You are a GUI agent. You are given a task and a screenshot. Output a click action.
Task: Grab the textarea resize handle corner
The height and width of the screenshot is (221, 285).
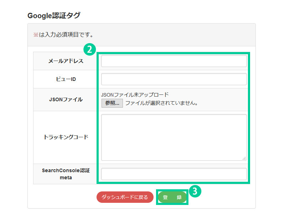[x=244, y=158]
